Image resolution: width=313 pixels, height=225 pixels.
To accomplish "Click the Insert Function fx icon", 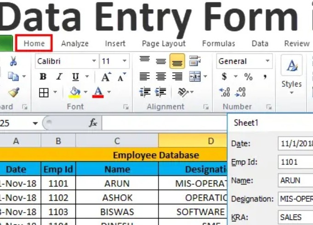I will 93,123.
